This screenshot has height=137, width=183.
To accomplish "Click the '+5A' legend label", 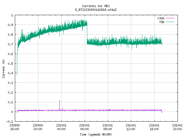I will click(x=162, y=22).
